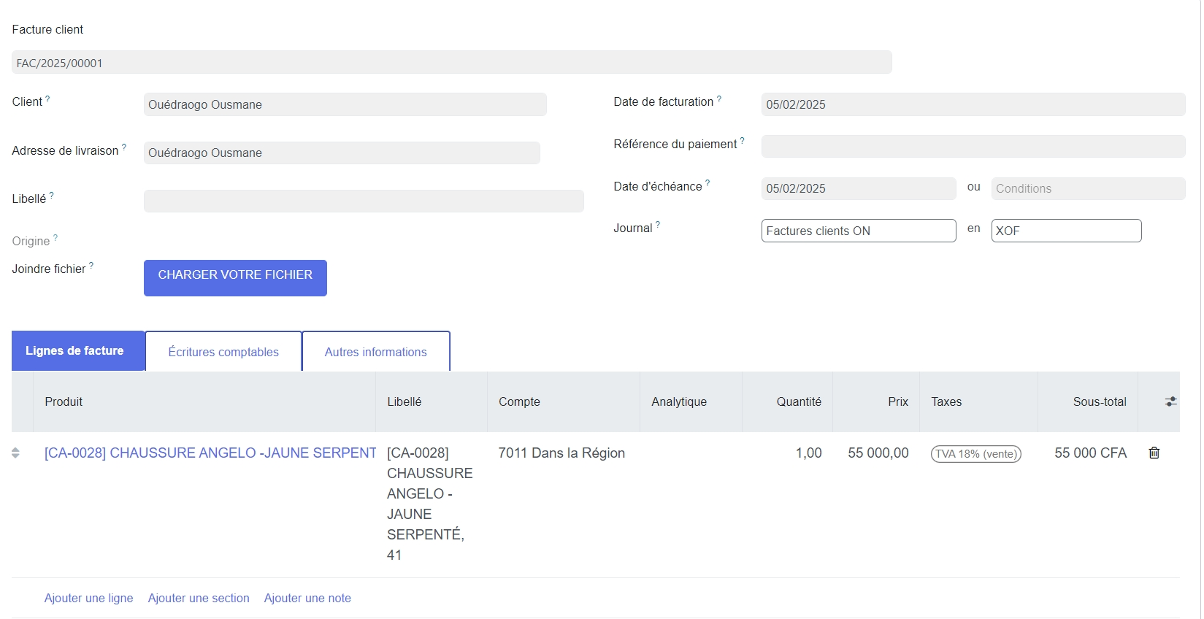The width and height of the screenshot is (1204, 619).
Task: Click the TVA 18% (vente) tax tag
Action: (975, 454)
